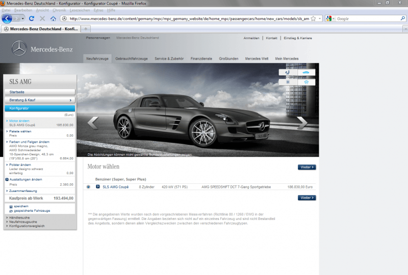
Task: Rotate car image with the right arrow
Action: tap(302, 122)
